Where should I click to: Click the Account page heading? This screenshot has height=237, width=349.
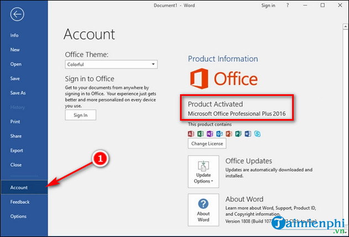click(89, 34)
